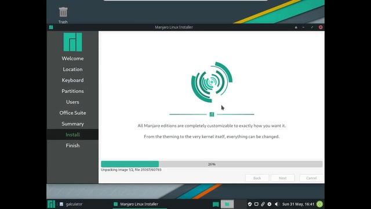
Task: Open the Trash desktop icon
Action: point(63,15)
